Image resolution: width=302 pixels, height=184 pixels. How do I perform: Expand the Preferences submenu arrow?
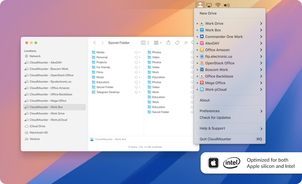[x=261, y=111]
